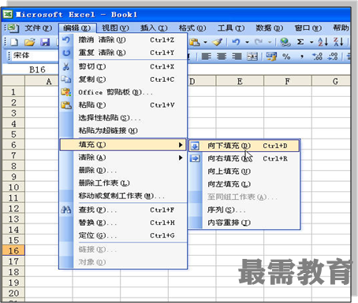Screen dimensions: 358x303
Task: Click the Paste clipboard icon in the toolbar
Action: [195, 42]
